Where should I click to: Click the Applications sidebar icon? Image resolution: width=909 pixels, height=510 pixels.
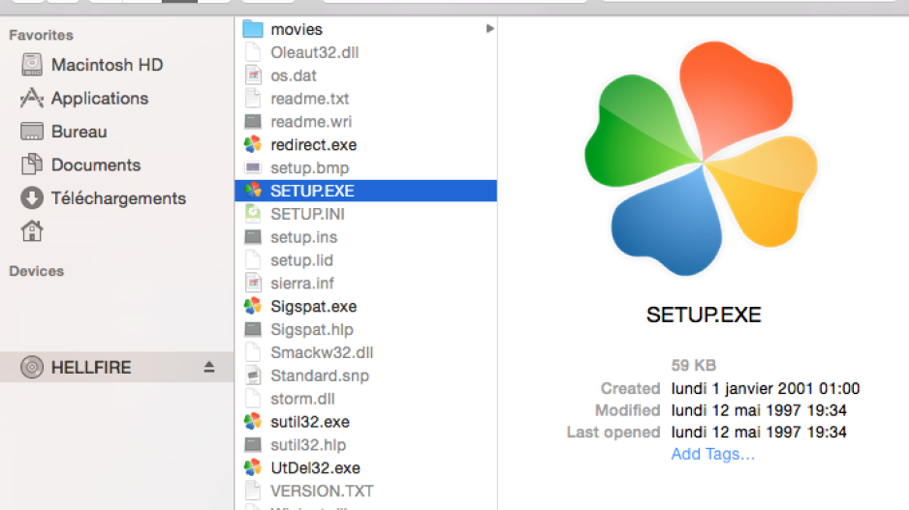coord(32,99)
